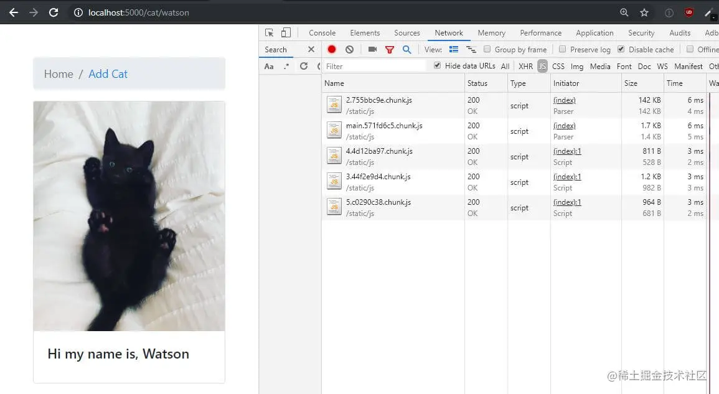Image resolution: width=719 pixels, height=394 pixels.
Task: Open the Performance tab
Action: [540, 33]
